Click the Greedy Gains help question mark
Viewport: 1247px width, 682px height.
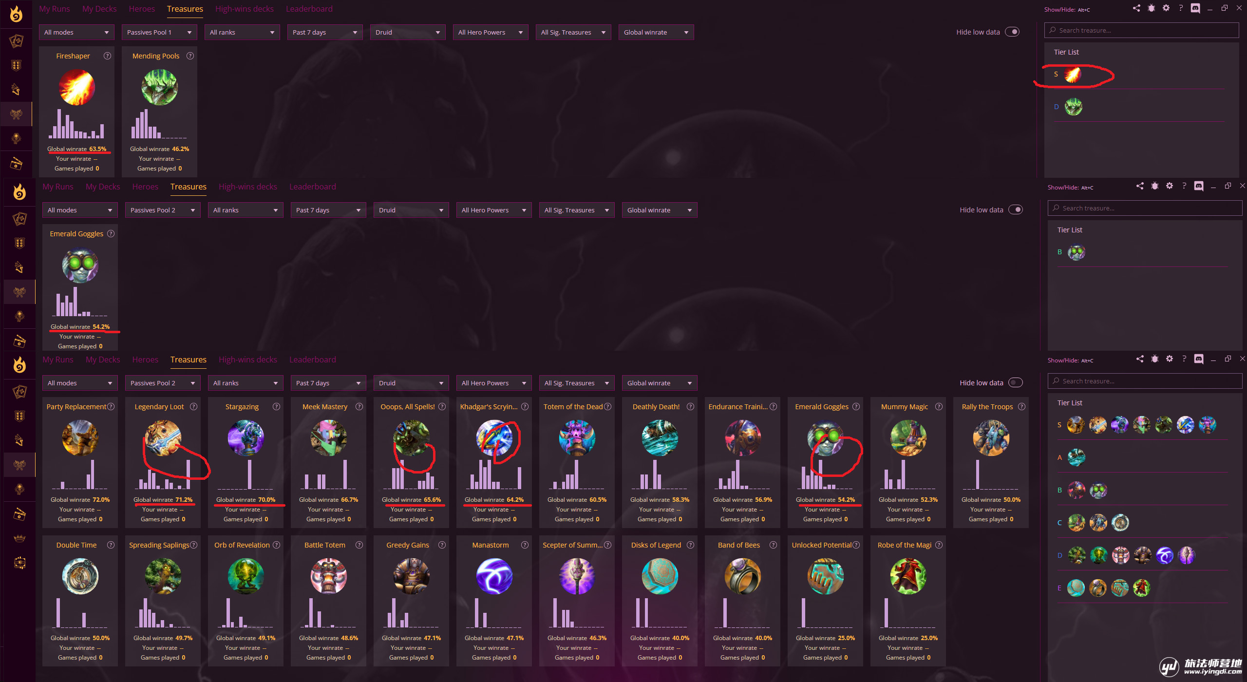pyautogui.click(x=442, y=545)
